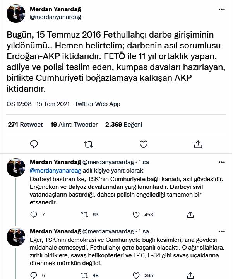This screenshot has height=279, width=233.
Task: View the 274 Retweet list
Action: 25,125
